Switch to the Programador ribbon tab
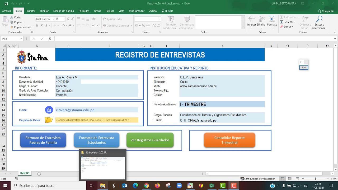Screen dimensions: 338x190 (x=137, y=11)
